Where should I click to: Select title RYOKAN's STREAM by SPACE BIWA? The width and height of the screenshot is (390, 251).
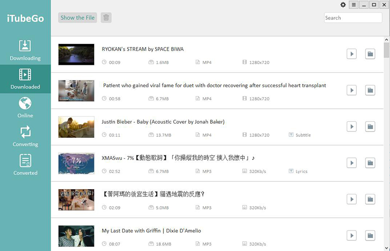click(x=143, y=49)
